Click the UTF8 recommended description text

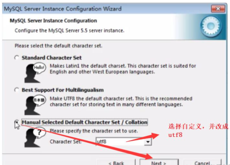click(121, 101)
